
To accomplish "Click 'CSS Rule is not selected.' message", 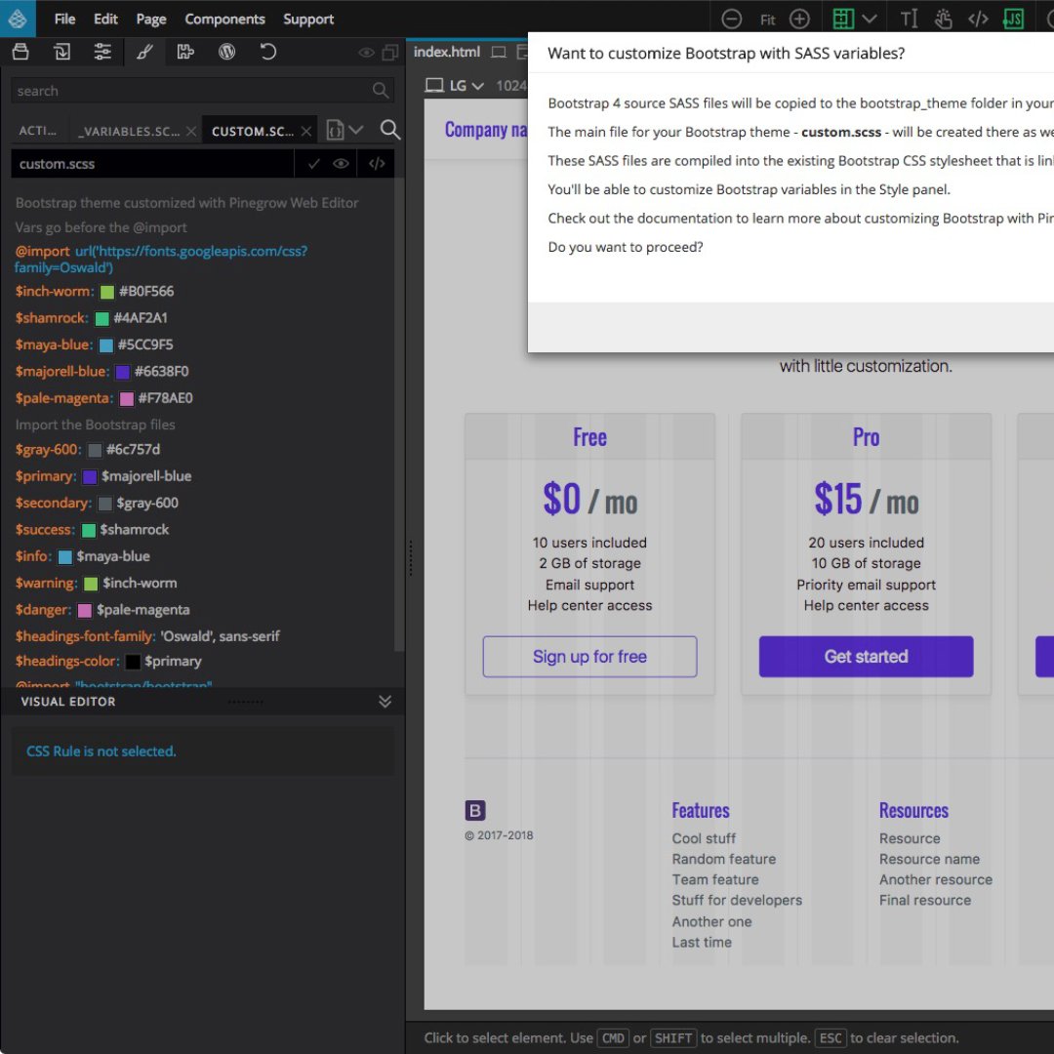I will 101,750.
